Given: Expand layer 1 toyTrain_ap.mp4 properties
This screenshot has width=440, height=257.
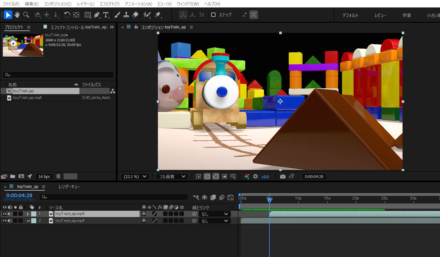Looking at the screenshot, I should point(28,214).
